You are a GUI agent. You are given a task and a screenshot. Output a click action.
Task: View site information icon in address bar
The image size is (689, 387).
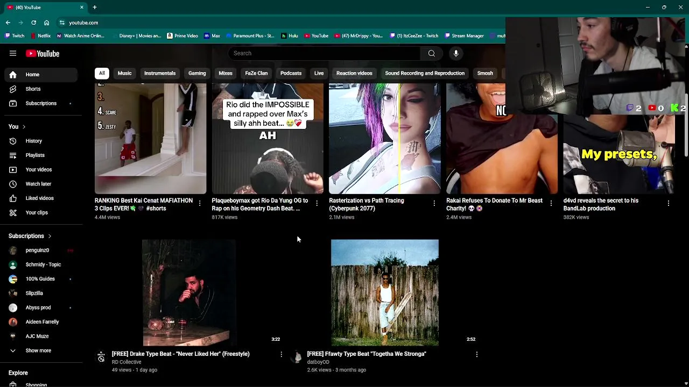point(62,23)
